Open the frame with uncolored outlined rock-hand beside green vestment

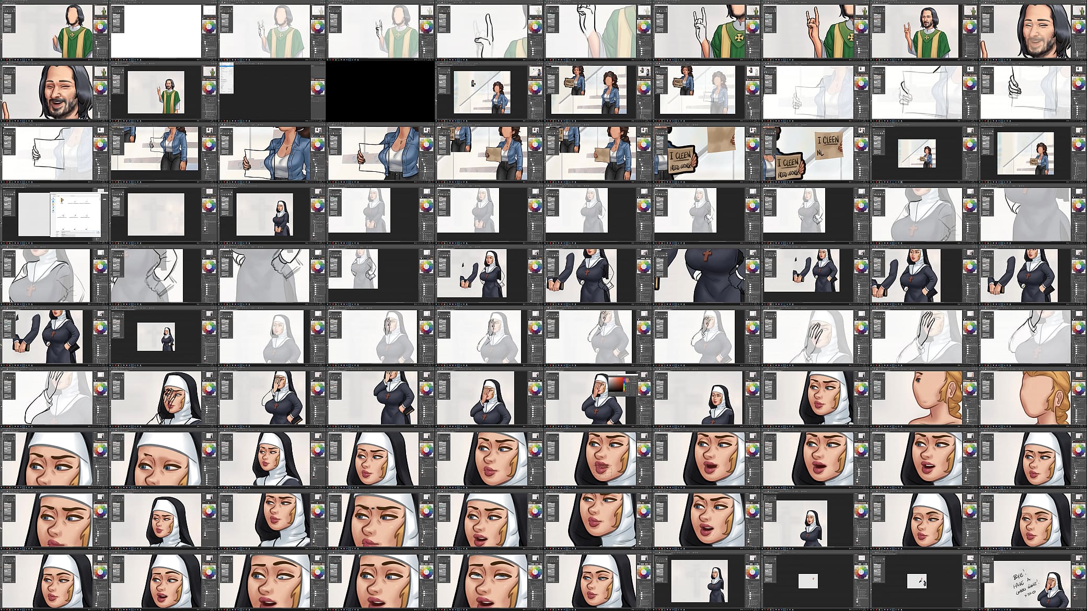706,30
